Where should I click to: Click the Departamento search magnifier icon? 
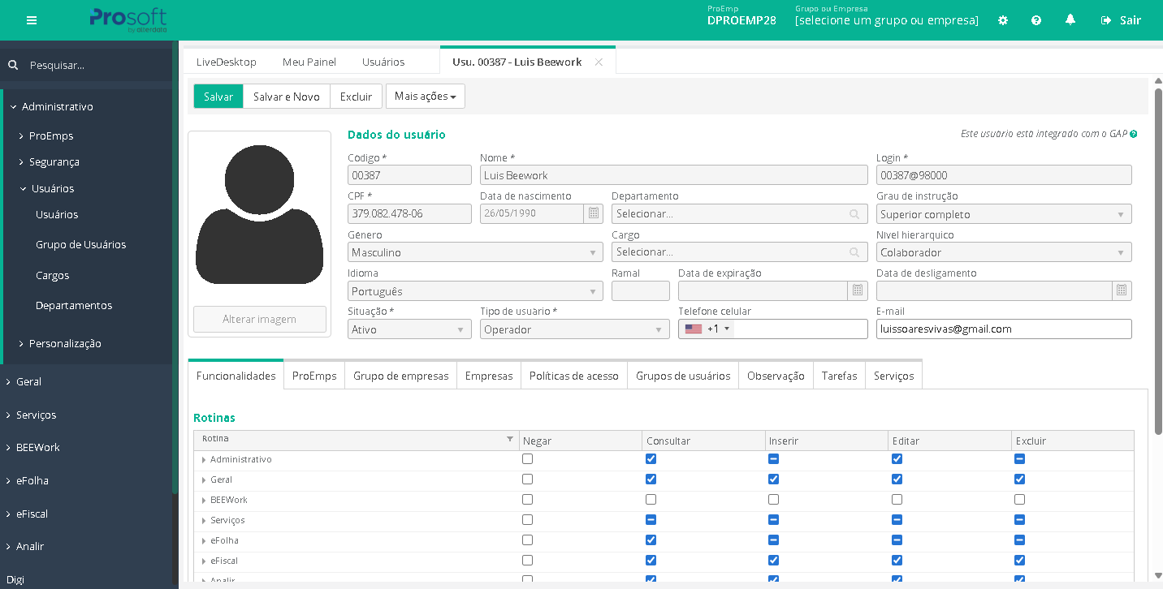pos(854,214)
